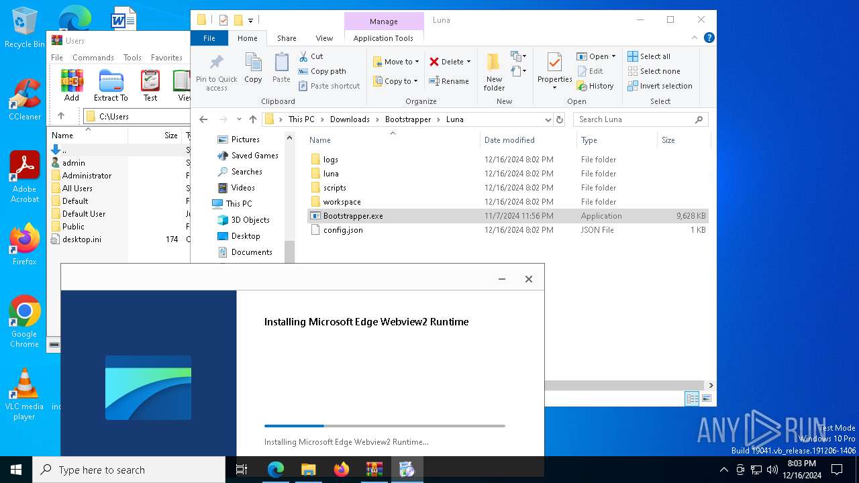The width and height of the screenshot is (859, 483).
Task: Switch to the Share tab
Action: pyautogui.click(x=287, y=38)
